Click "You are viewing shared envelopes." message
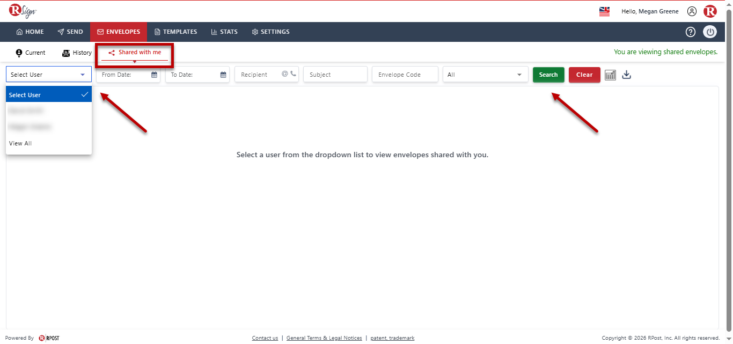 (665, 52)
